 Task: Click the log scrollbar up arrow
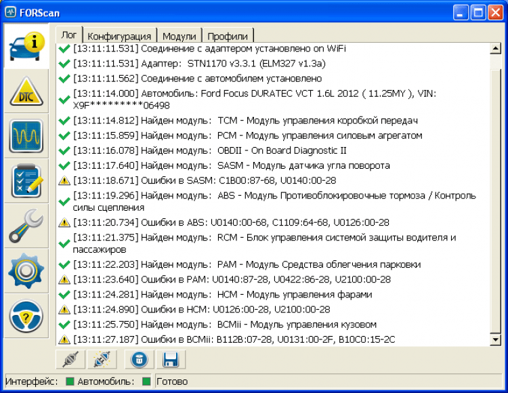point(495,49)
